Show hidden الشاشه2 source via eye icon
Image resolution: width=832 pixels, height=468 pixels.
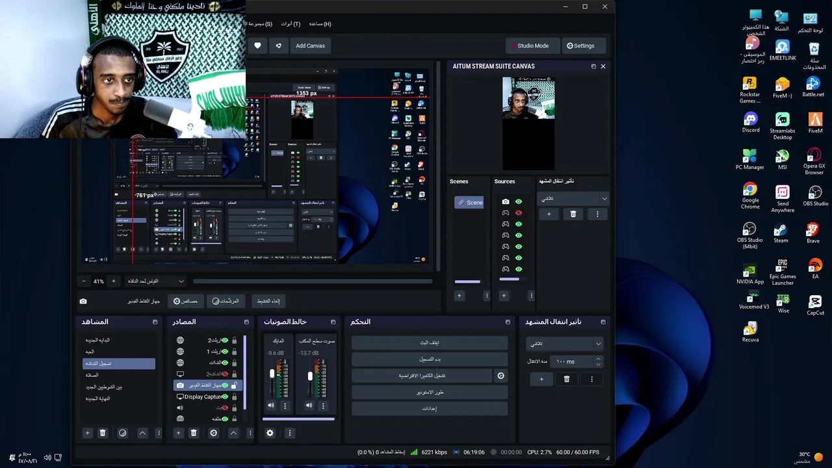pyautogui.click(x=225, y=374)
